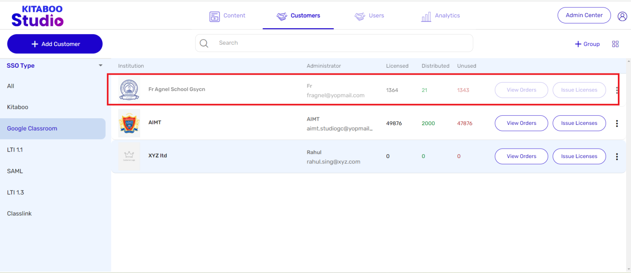The height and width of the screenshot is (273, 631).
Task: Click licensed value 49876
Action: pyautogui.click(x=394, y=123)
